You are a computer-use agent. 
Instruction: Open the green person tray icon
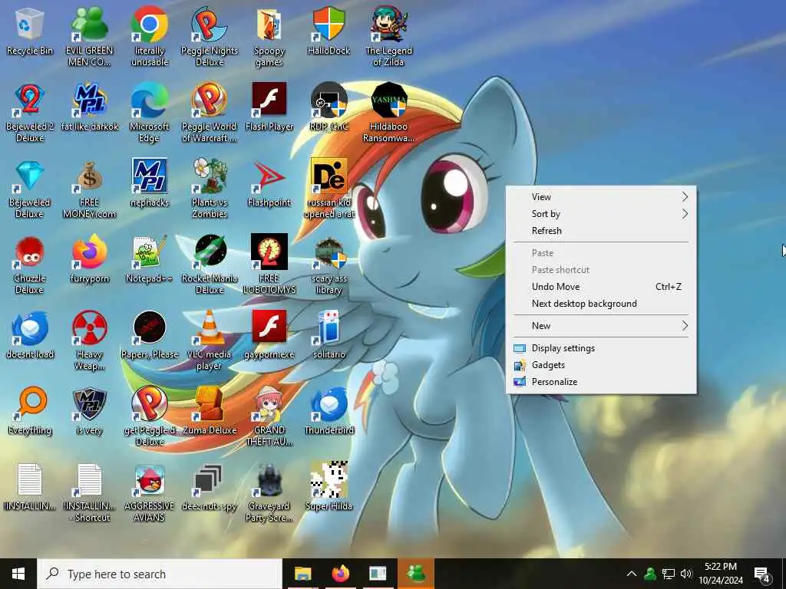pos(650,574)
